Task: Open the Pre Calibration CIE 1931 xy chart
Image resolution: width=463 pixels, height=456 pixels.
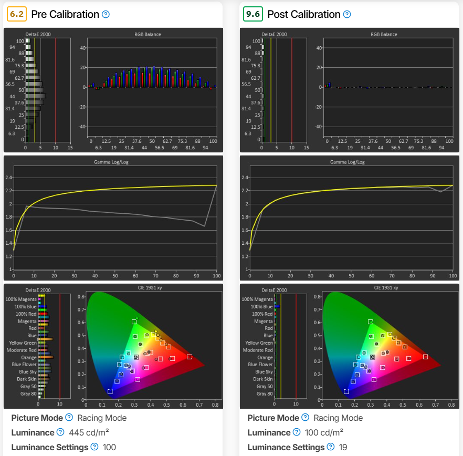Action: click(113, 346)
